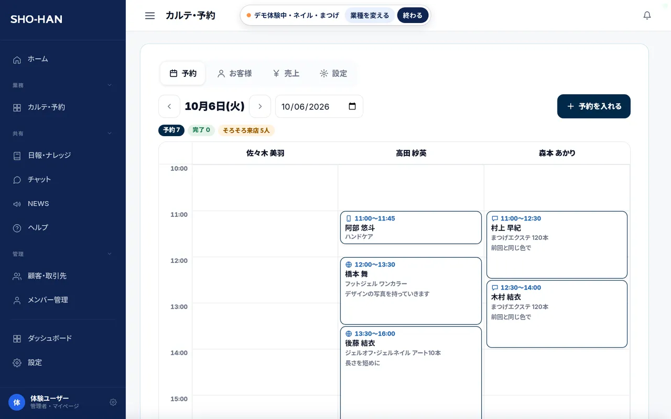The height and width of the screenshot is (419, 671).
Task: Open 村上 早紀 11:00 appointment card
Action: pyautogui.click(x=557, y=245)
